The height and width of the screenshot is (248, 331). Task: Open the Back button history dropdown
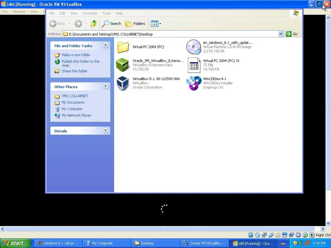pyautogui.click(x=69, y=24)
